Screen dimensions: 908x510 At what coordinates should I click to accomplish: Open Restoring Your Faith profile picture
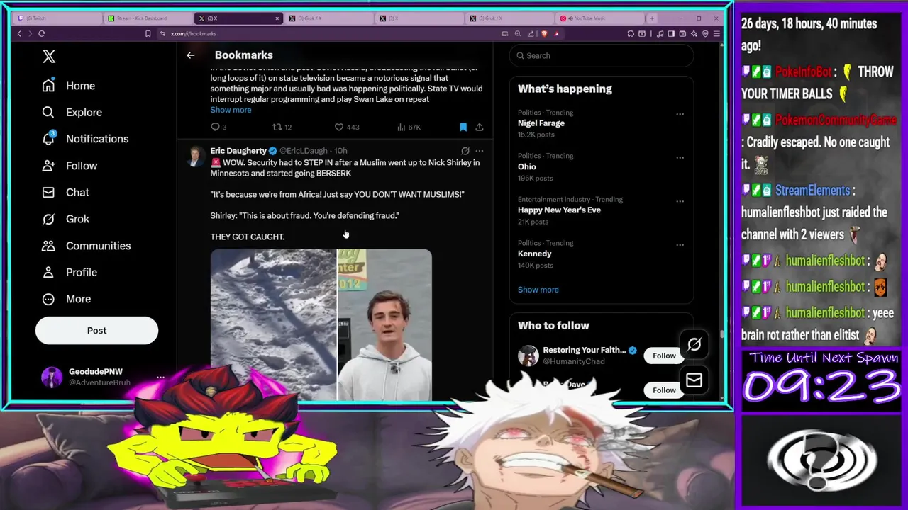[528, 356]
